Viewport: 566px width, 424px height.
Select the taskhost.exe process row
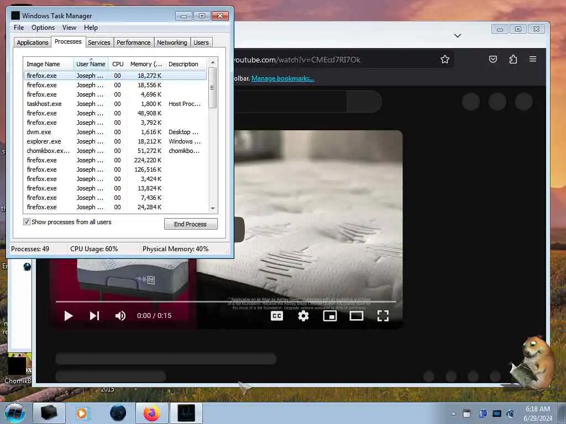click(x=115, y=104)
